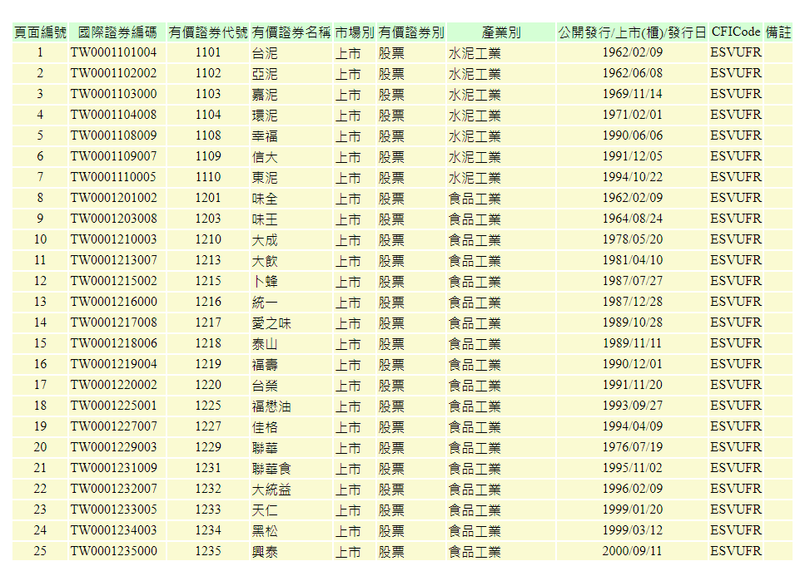The width and height of the screenshot is (805, 571).
Task: Click security code 1219
Action: [x=208, y=364]
